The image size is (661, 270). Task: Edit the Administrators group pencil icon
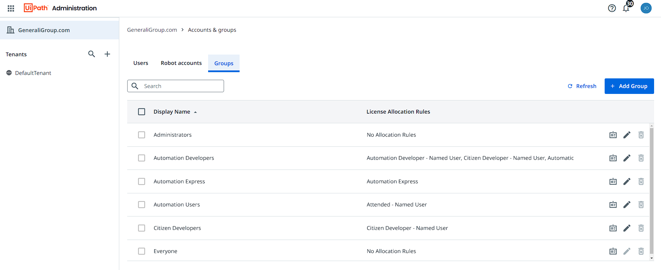tap(627, 135)
